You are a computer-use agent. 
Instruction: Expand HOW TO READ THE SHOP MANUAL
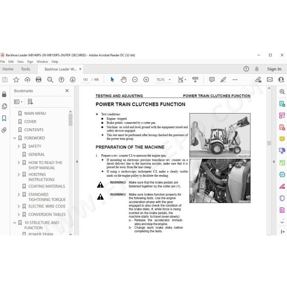click(x=19, y=162)
